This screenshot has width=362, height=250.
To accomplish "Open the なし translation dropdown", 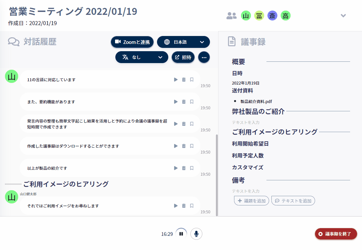I will [x=141, y=57].
